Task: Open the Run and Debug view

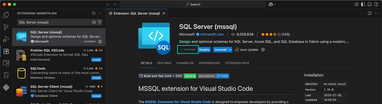Action: [x=6, y=39]
